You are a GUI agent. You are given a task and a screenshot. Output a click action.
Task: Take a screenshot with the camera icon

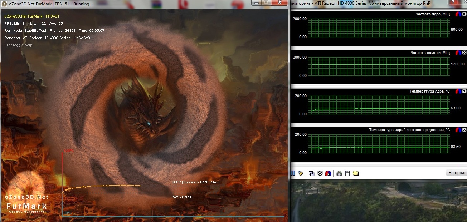pos(339,173)
